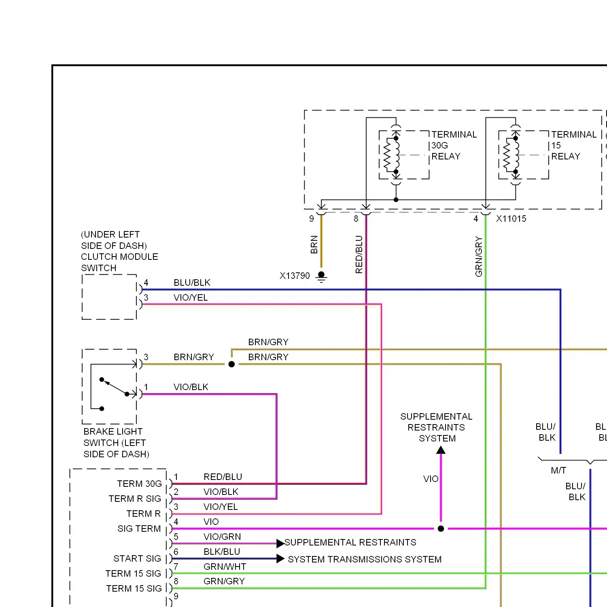Select the vertical BRN wire label
The height and width of the screenshot is (607, 607).
314,244
